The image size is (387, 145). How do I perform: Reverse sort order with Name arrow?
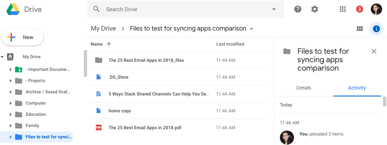click(x=109, y=44)
